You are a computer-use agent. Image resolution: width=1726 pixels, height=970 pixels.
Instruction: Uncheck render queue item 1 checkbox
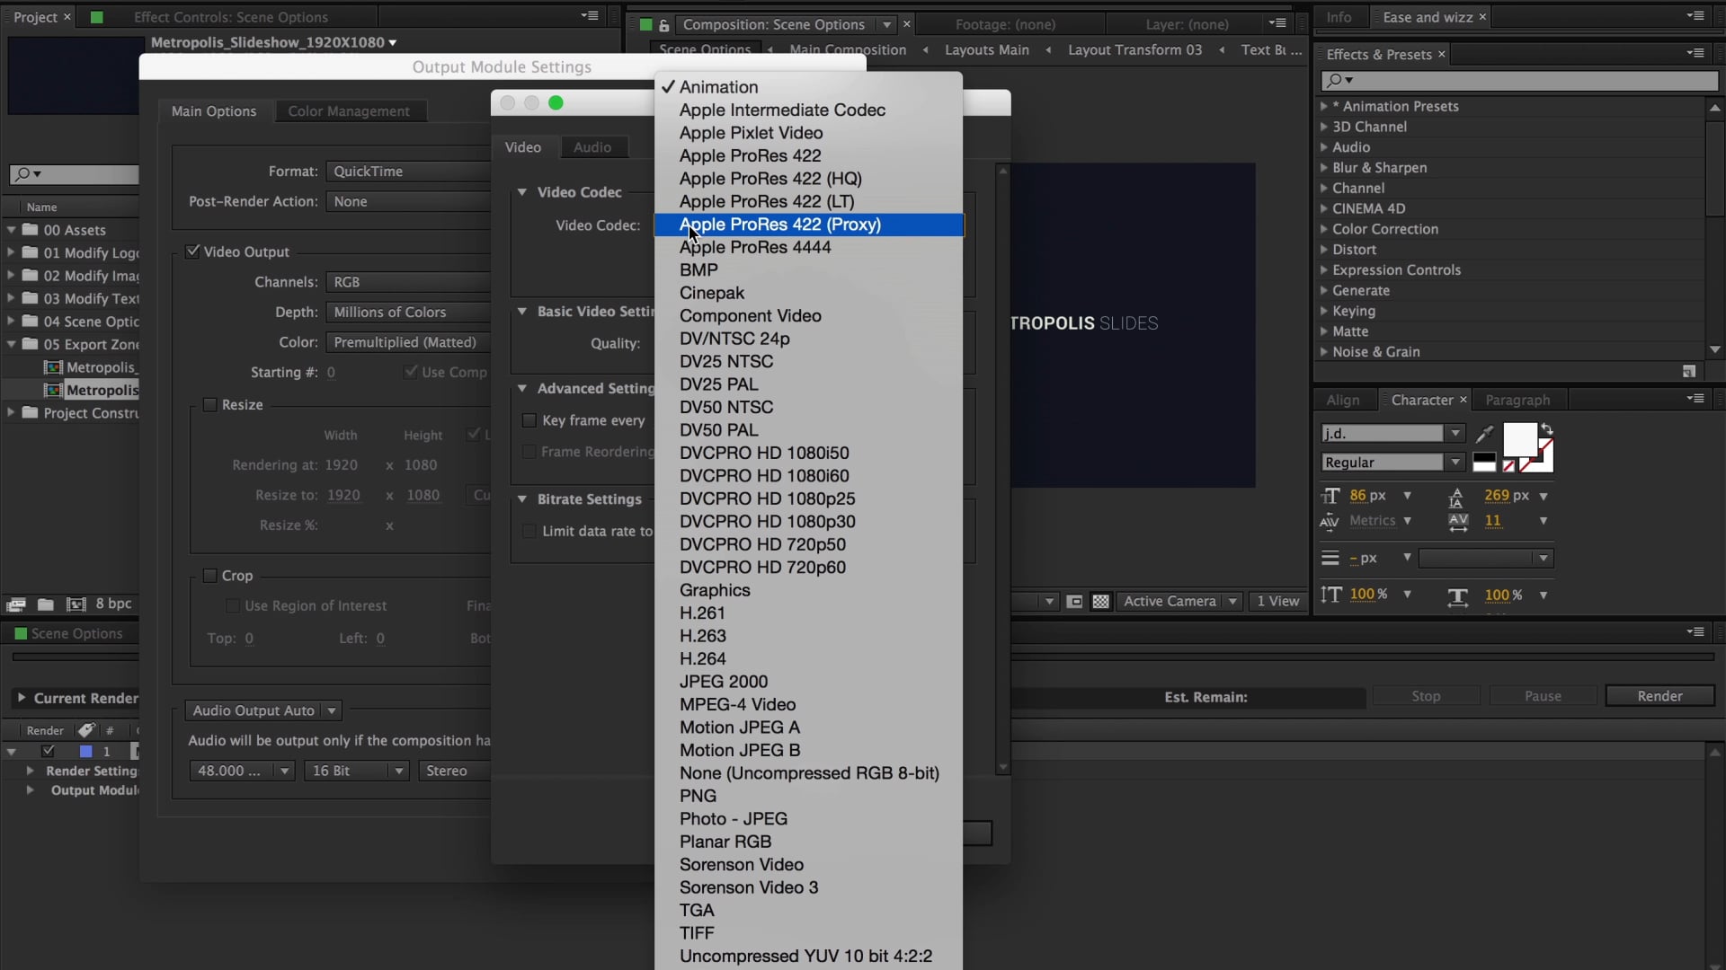pos(49,751)
